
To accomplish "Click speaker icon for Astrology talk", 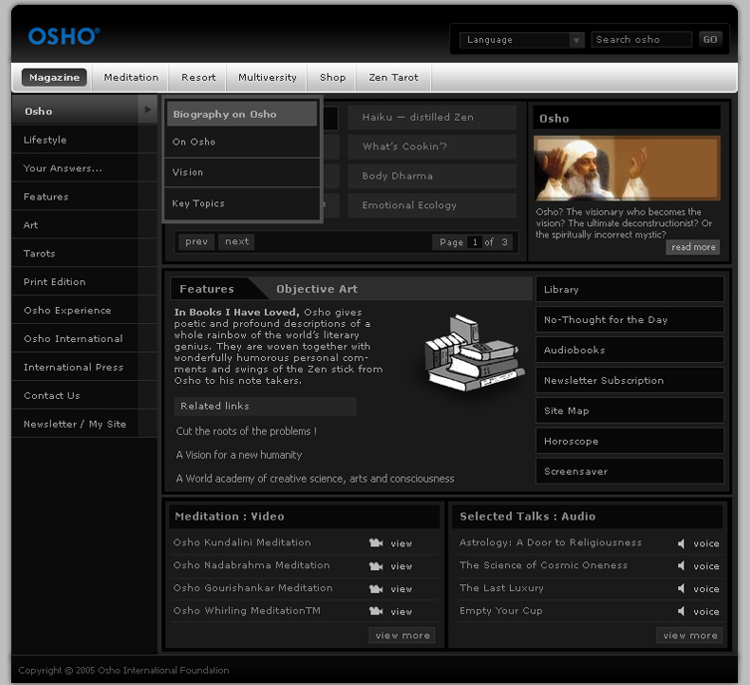I will pyautogui.click(x=681, y=543).
